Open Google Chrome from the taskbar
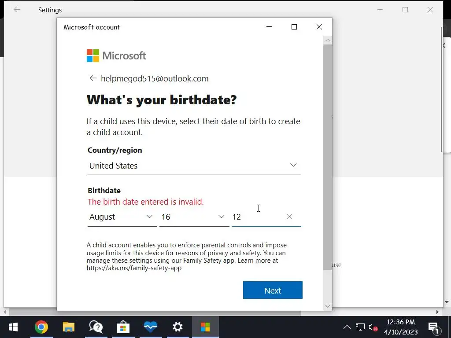 (x=41, y=327)
